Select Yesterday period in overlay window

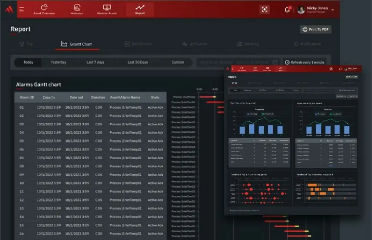(x=247, y=90)
